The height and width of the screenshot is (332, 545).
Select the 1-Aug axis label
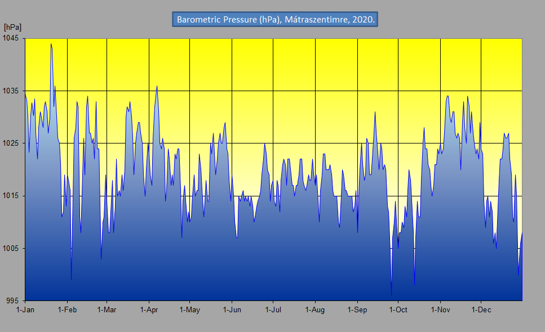314,310
